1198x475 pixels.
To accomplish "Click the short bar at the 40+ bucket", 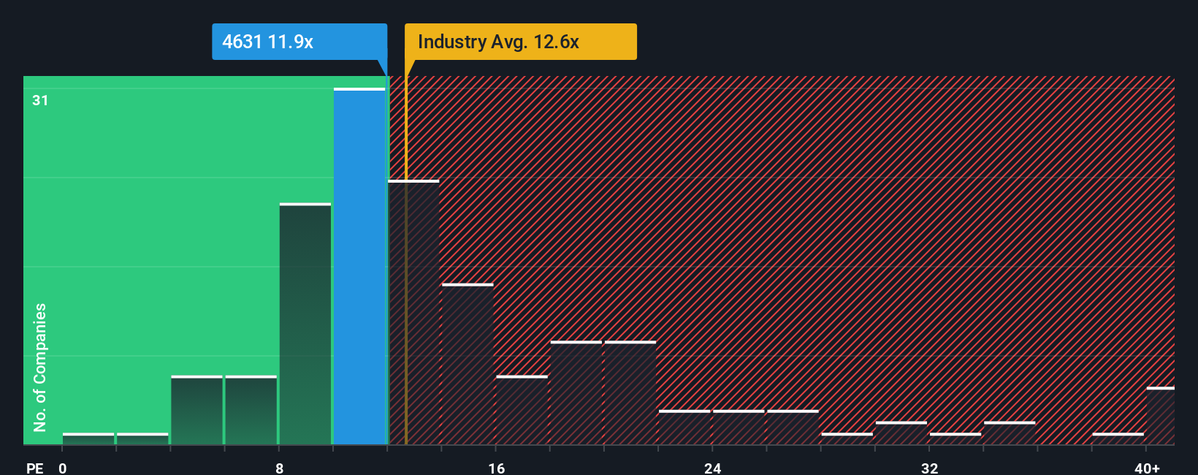I will pyautogui.click(x=1160, y=416).
